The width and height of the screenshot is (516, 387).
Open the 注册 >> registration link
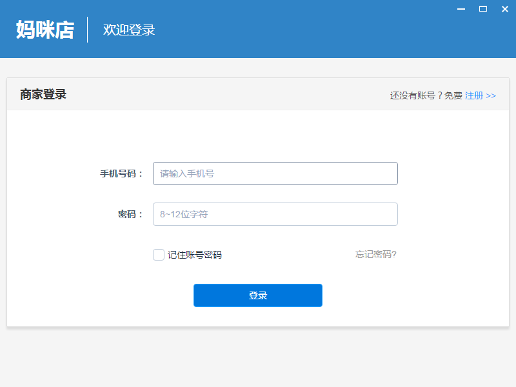click(481, 95)
